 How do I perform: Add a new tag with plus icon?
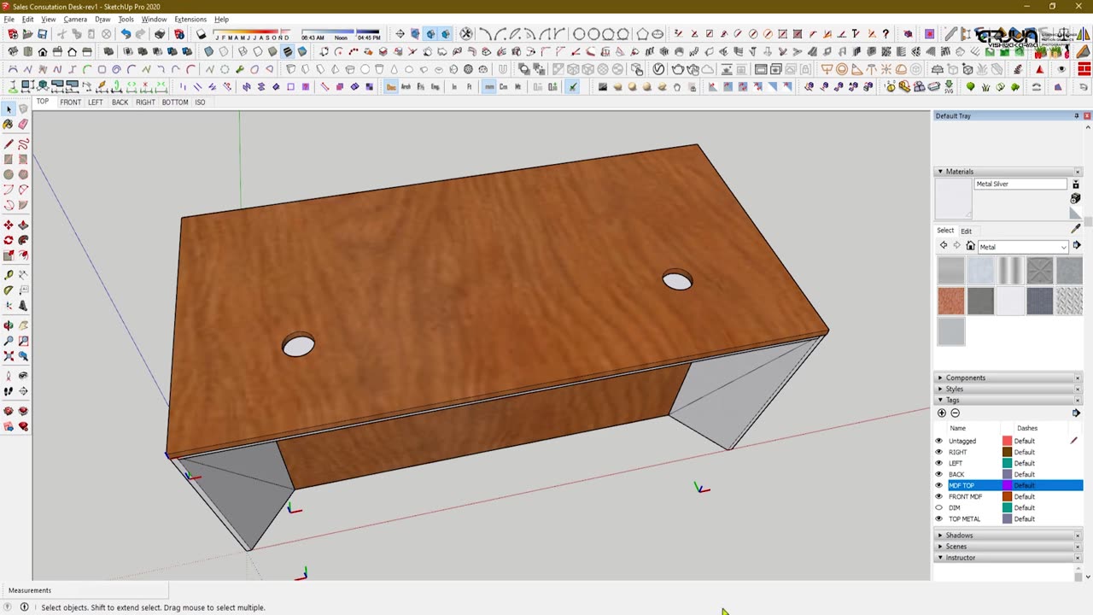(942, 413)
